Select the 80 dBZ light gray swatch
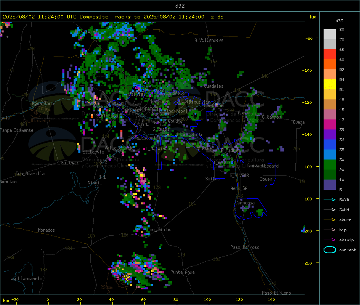 coord(330,34)
